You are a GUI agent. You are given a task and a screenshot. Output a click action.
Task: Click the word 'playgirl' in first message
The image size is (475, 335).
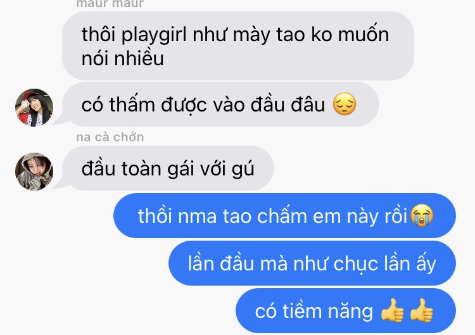[154, 35]
